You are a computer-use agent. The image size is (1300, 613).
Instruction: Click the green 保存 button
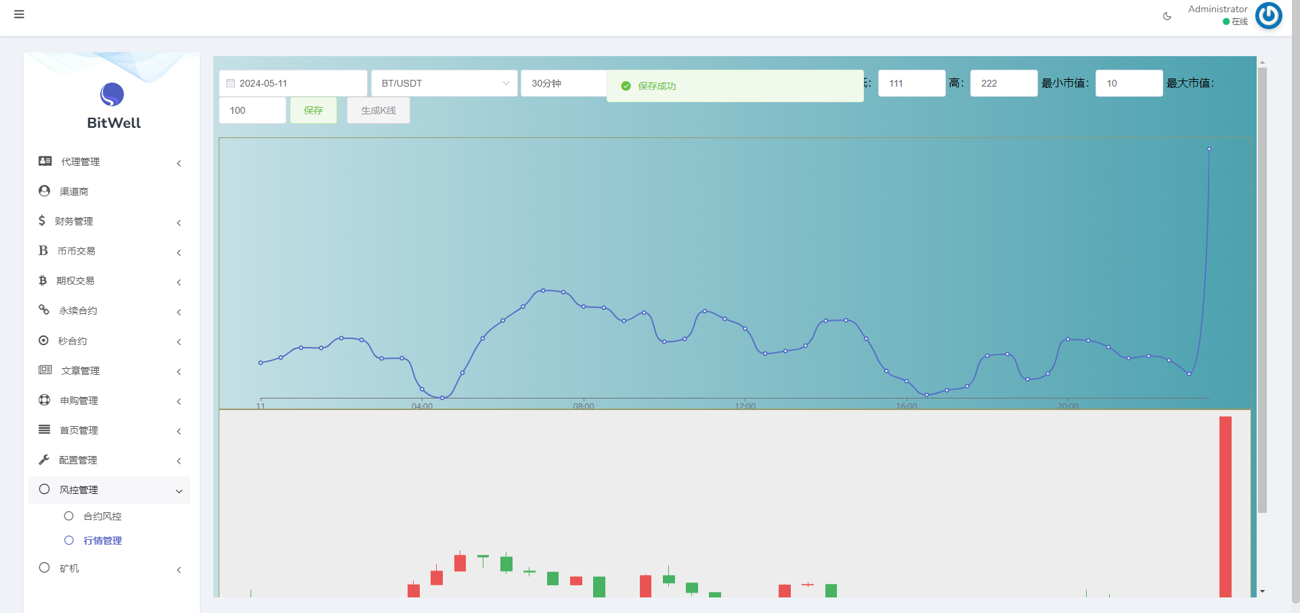[313, 110]
